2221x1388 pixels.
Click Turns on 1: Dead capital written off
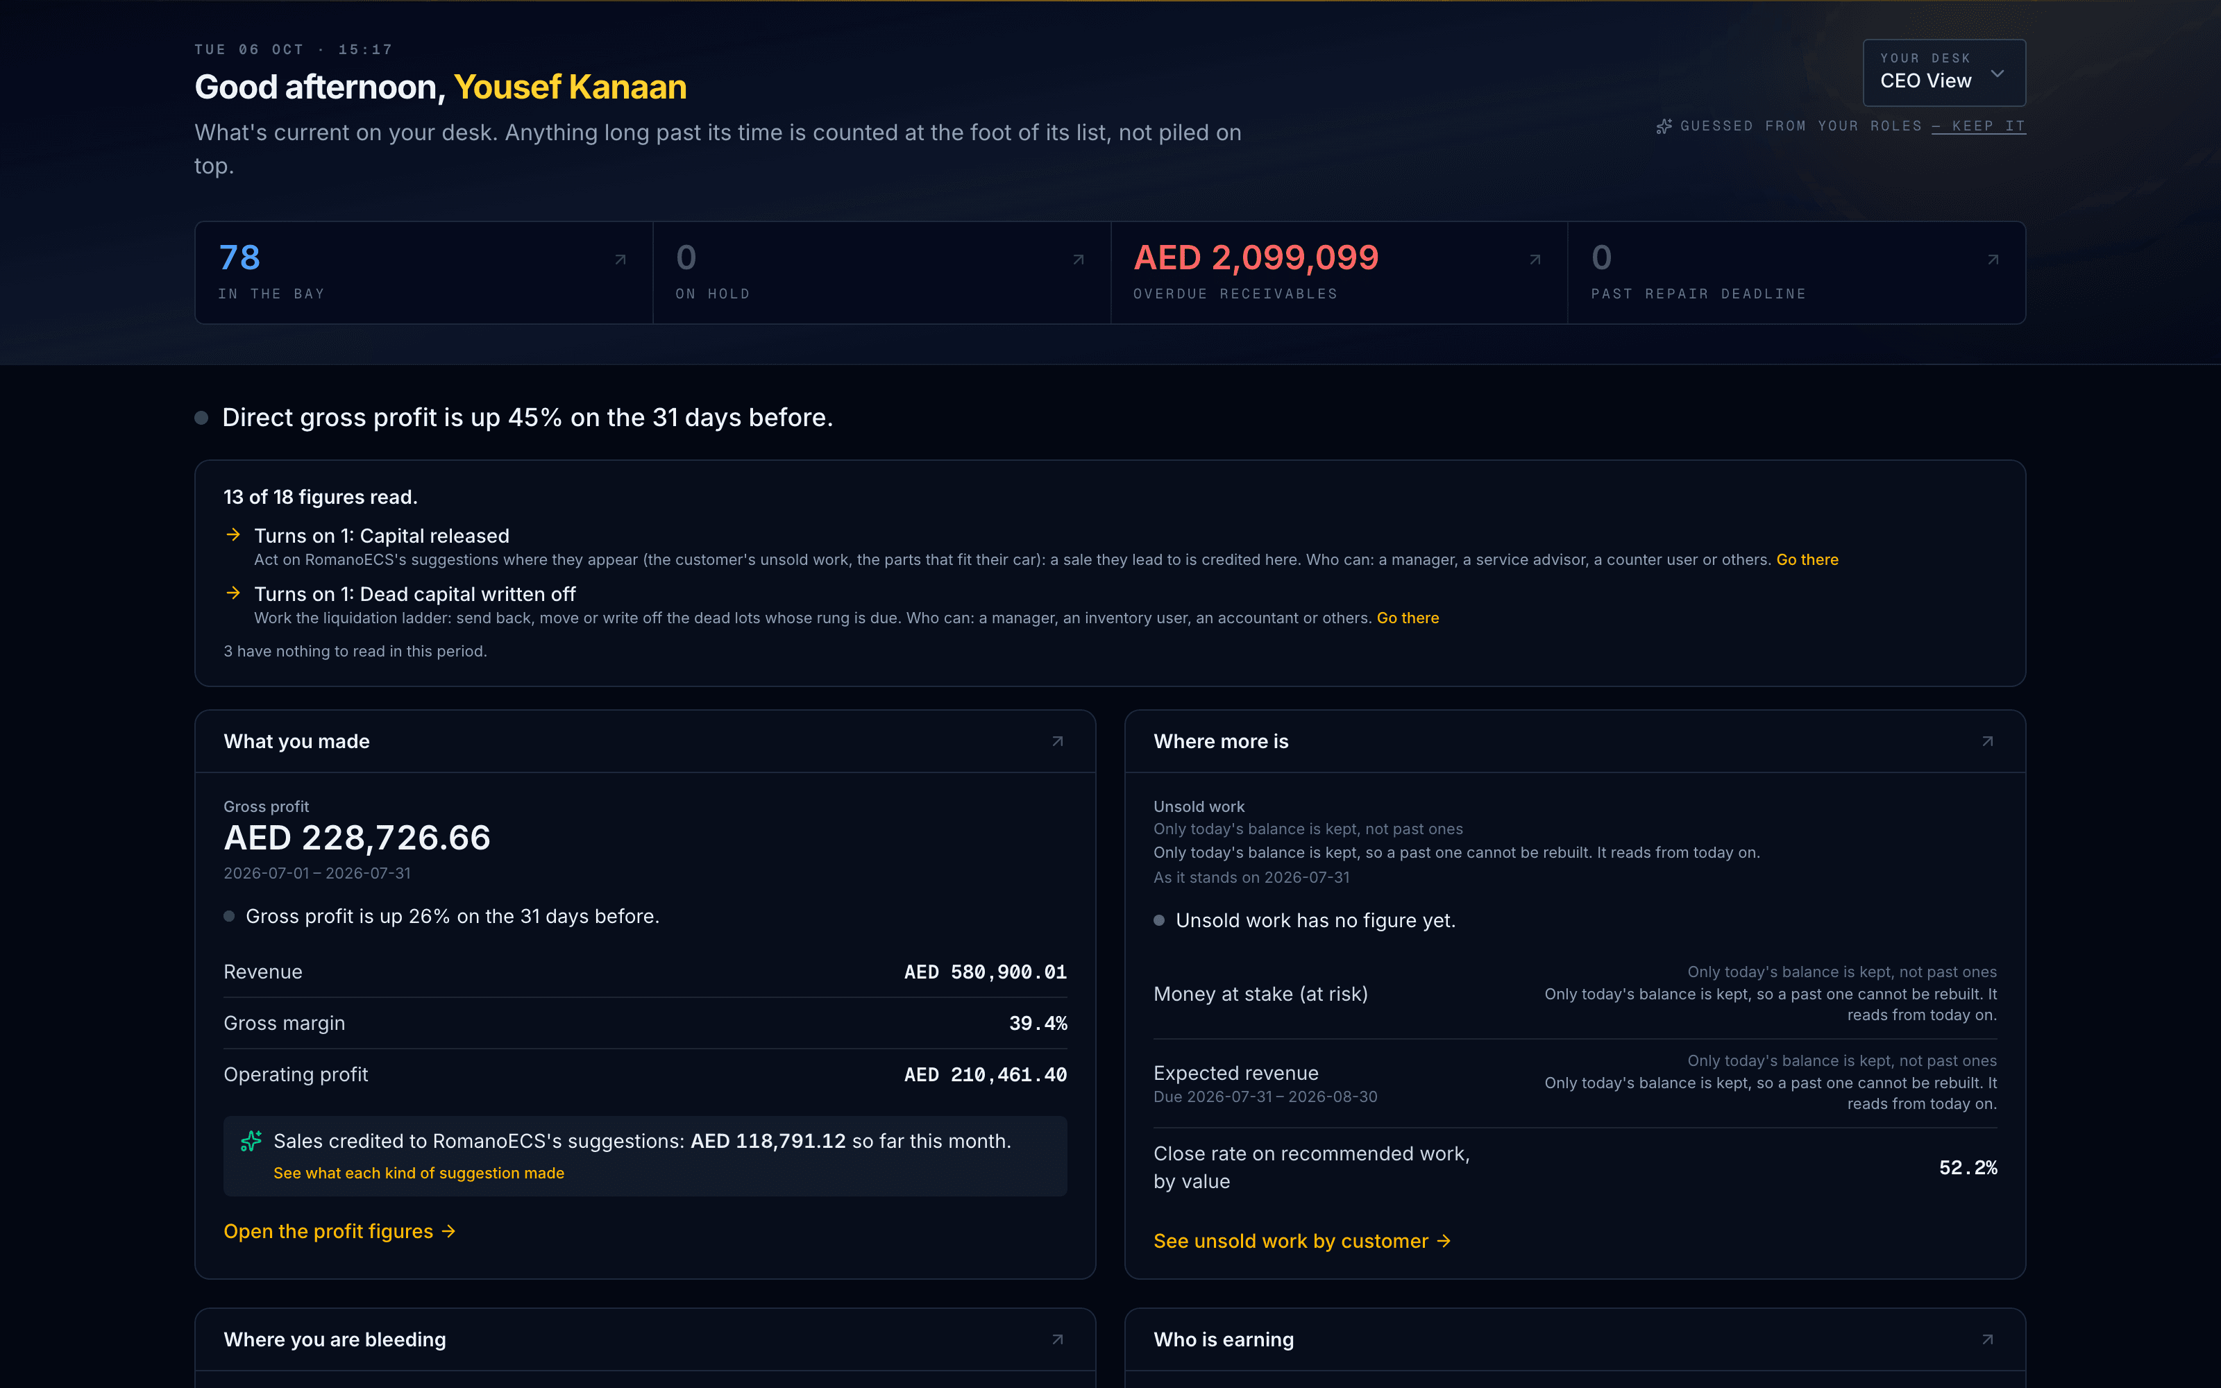point(415,594)
